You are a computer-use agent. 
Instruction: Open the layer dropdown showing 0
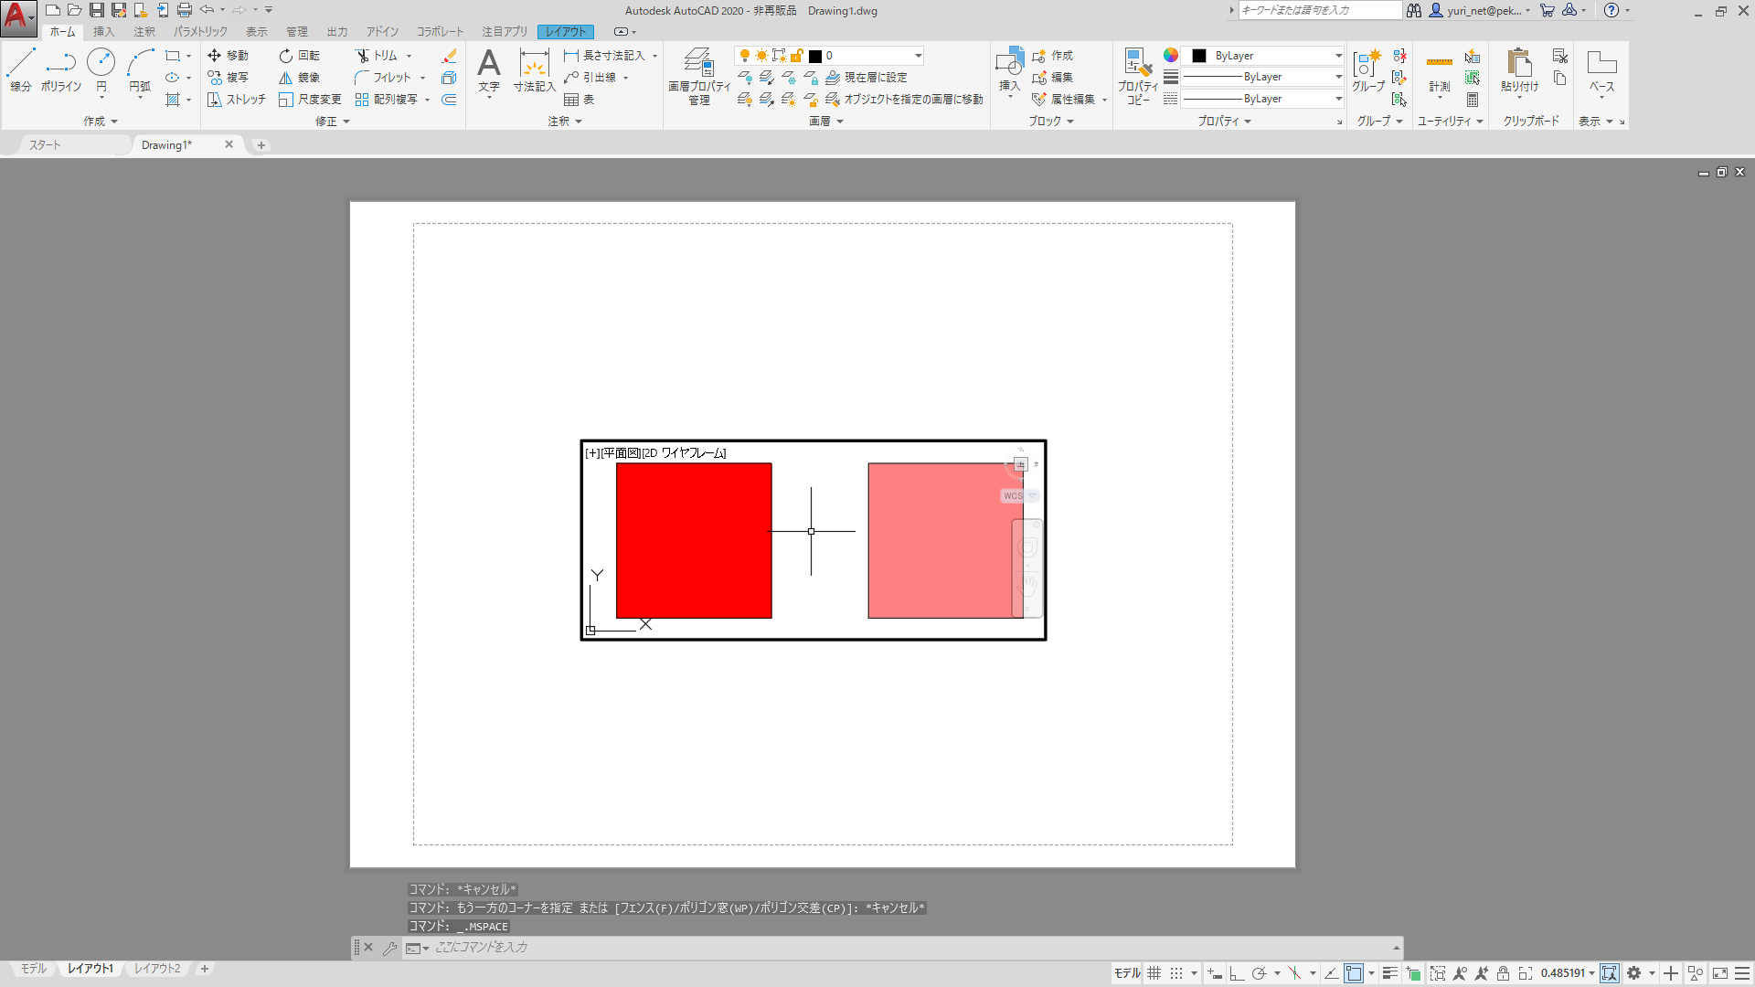(918, 56)
